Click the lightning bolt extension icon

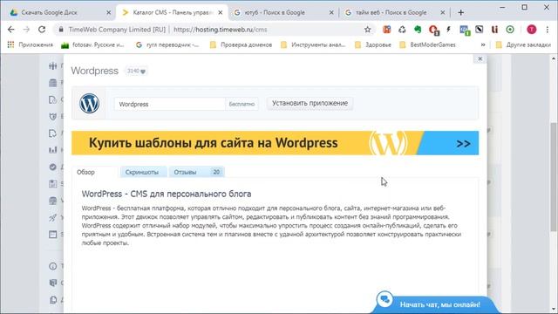point(448,30)
